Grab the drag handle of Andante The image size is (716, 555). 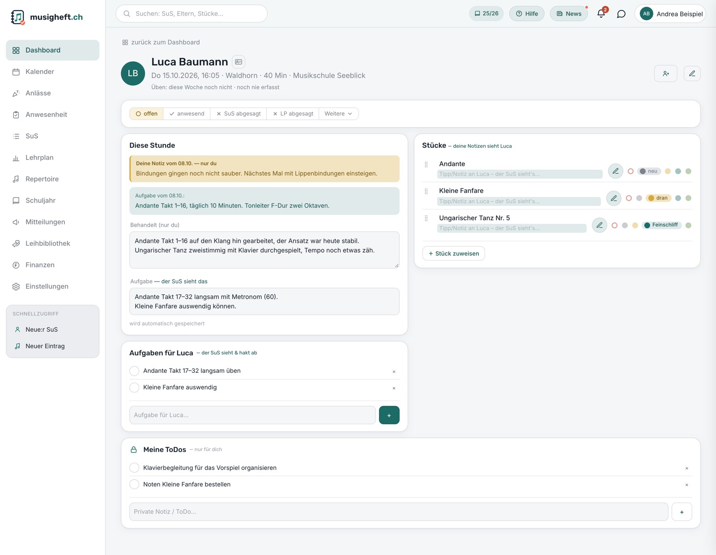pyautogui.click(x=426, y=164)
